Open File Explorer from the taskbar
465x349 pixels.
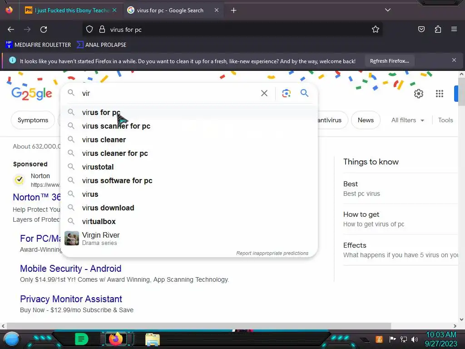153,339
